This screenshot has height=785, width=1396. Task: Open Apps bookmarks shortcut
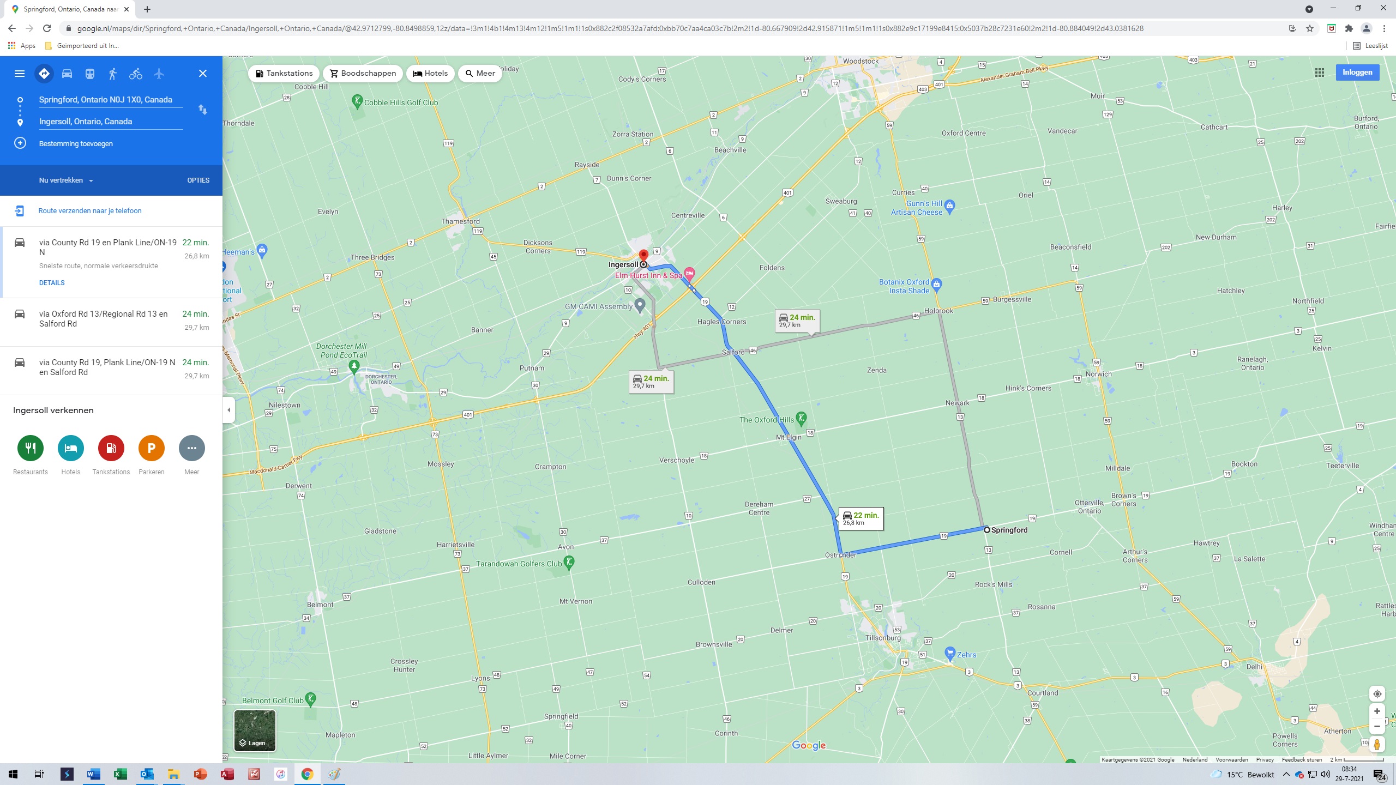22,46
